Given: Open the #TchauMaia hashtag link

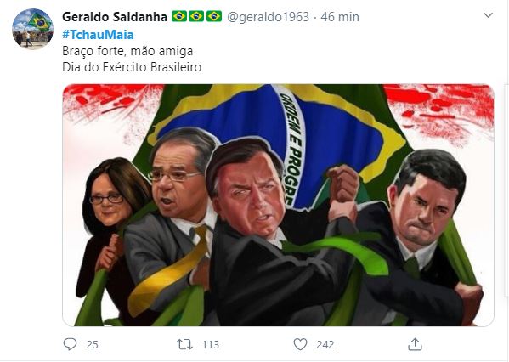Looking at the screenshot, I should coord(98,34).
